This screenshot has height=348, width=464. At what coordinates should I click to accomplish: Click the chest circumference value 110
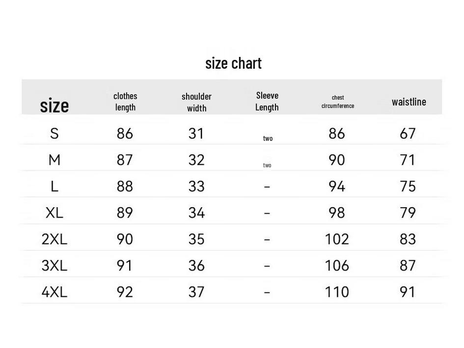point(337,293)
